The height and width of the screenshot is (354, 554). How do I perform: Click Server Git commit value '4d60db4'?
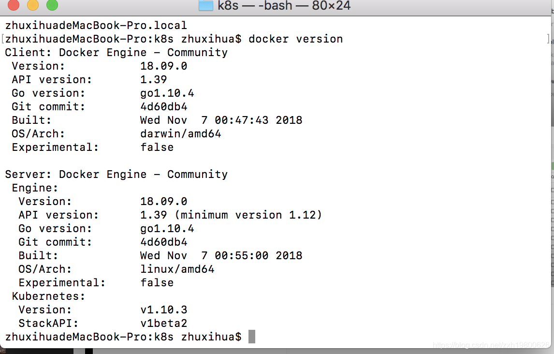pyautogui.click(x=163, y=242)
